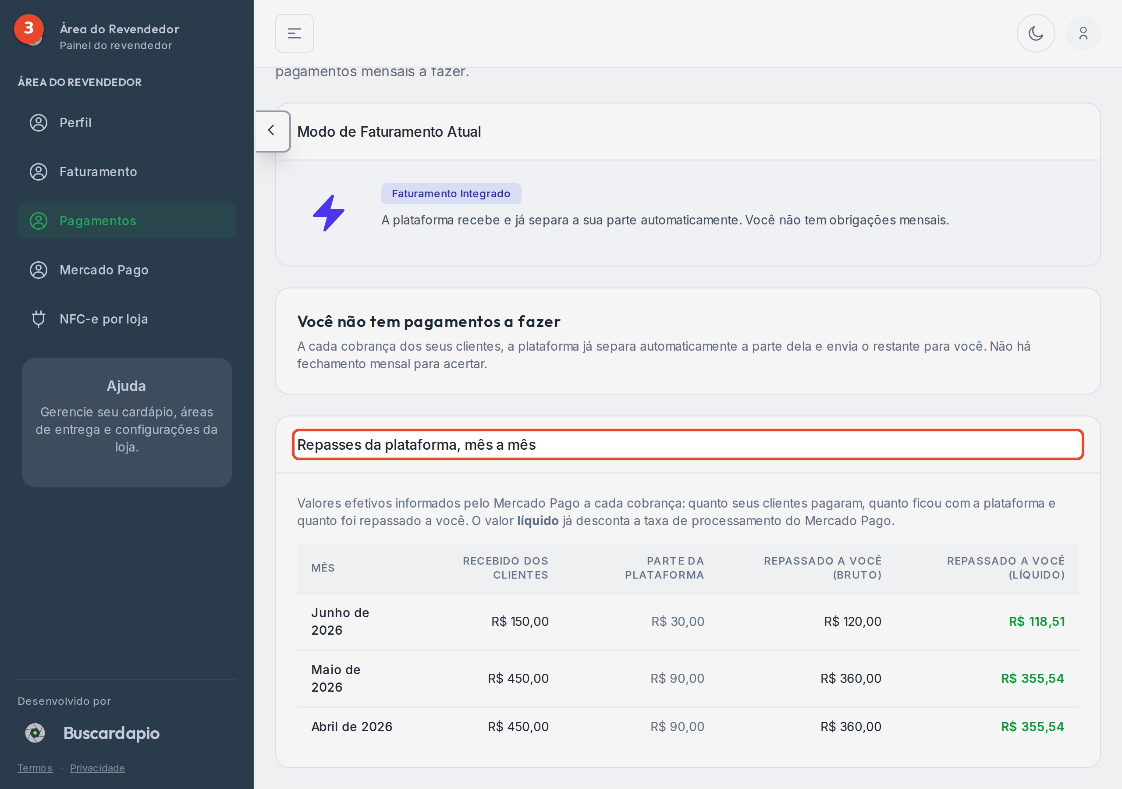Click R$ 355,54 in Maio row

(1033, 678)
